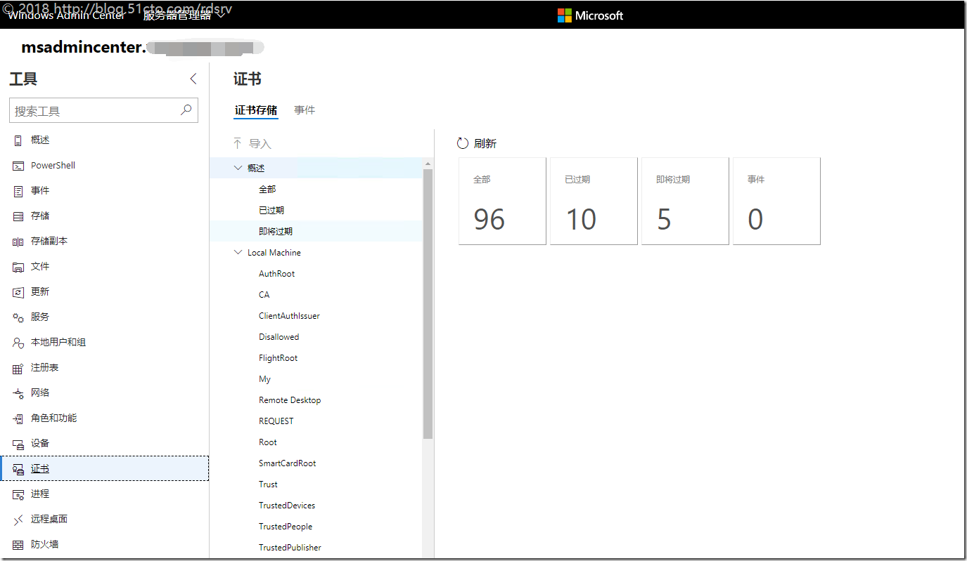Click the msadmincenter server name heading
Viewport: 967px width, 561px height.
click(83, 48)
